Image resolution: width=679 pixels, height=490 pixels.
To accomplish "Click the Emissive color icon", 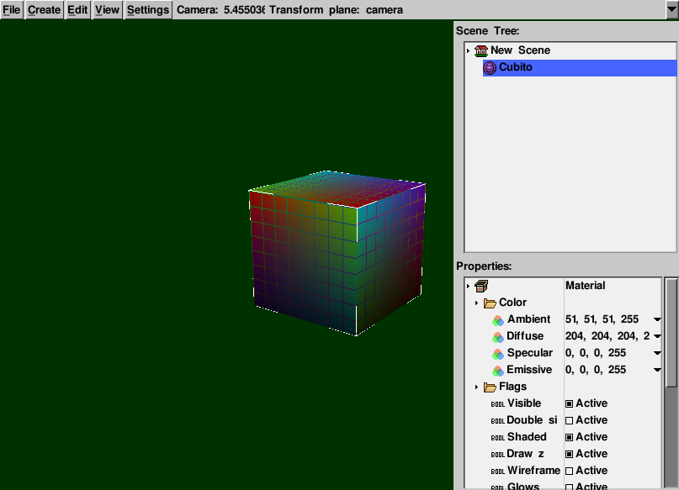I will [498, 370].
